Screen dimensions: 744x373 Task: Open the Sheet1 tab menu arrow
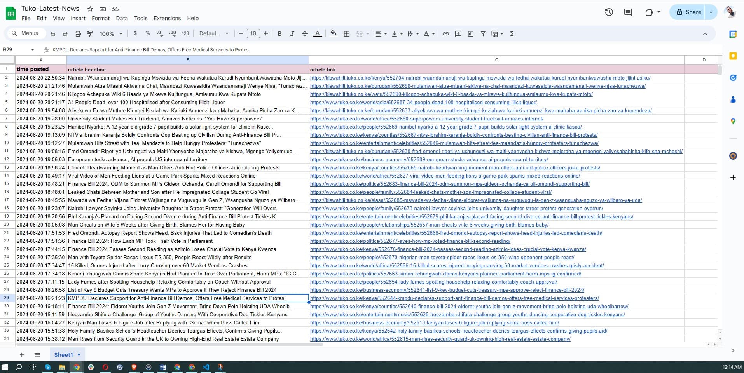point(79,354)
